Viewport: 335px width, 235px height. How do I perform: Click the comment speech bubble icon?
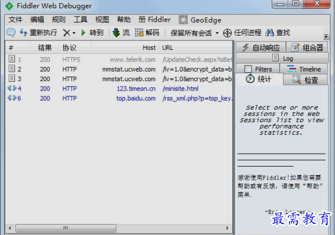click(x=11, y=33)
